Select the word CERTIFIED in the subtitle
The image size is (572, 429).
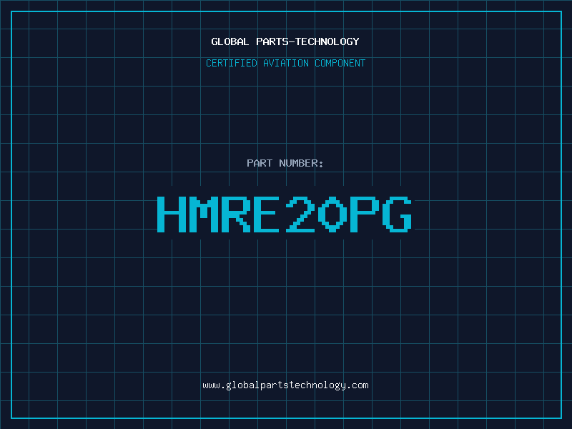(232, 63)
